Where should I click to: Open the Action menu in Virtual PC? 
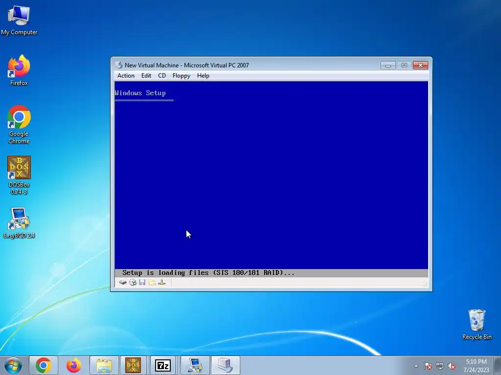click(126, 76)
